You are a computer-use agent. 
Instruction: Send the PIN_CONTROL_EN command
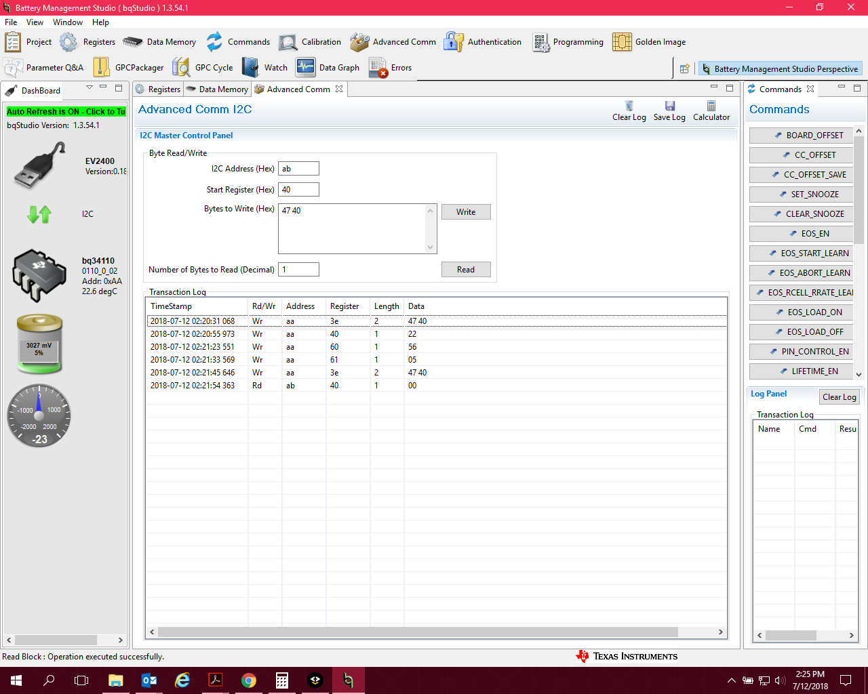click(x=801, y=352)
